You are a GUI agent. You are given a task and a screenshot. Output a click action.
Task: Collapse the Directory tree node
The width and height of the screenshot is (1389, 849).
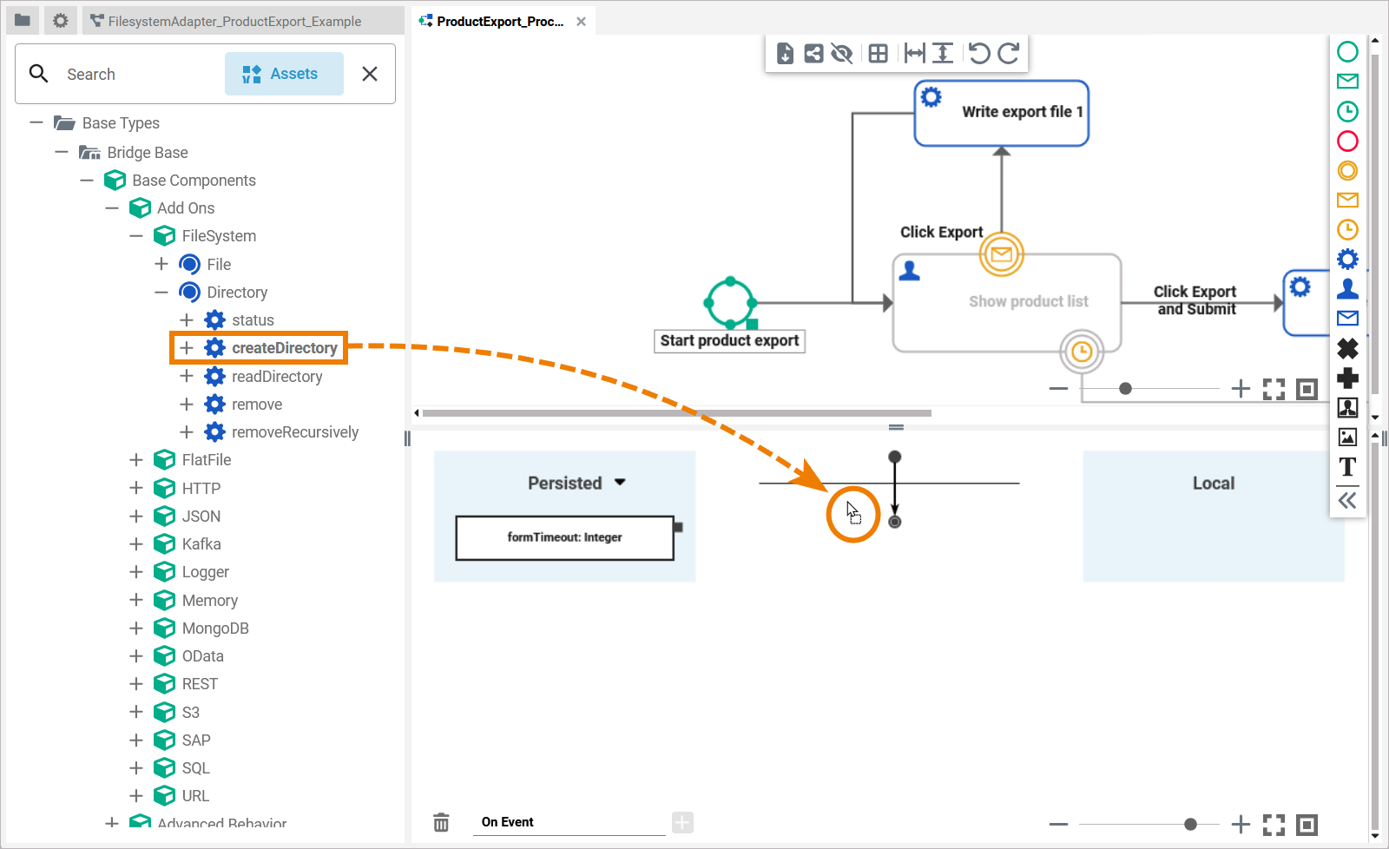click(161, 293)
